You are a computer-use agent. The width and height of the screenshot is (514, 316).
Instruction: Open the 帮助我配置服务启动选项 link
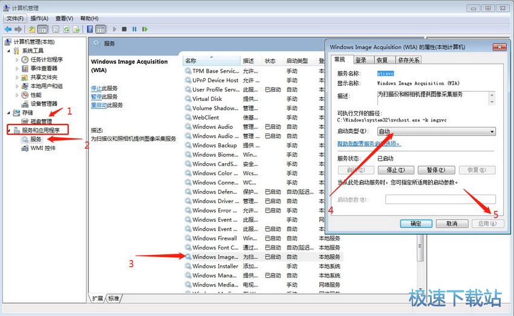click(369, 144)
